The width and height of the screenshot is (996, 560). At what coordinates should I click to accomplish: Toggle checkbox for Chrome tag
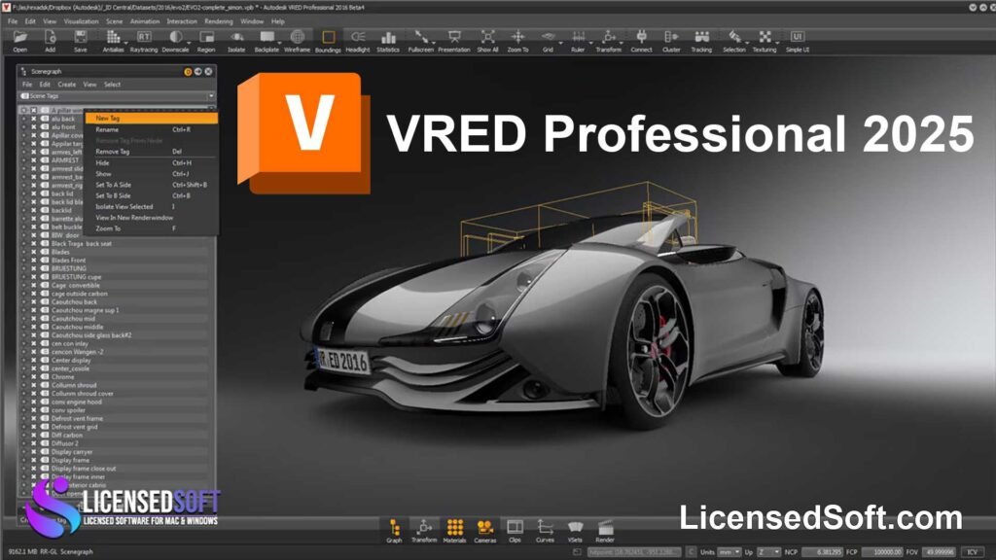[x=34, y=376]
